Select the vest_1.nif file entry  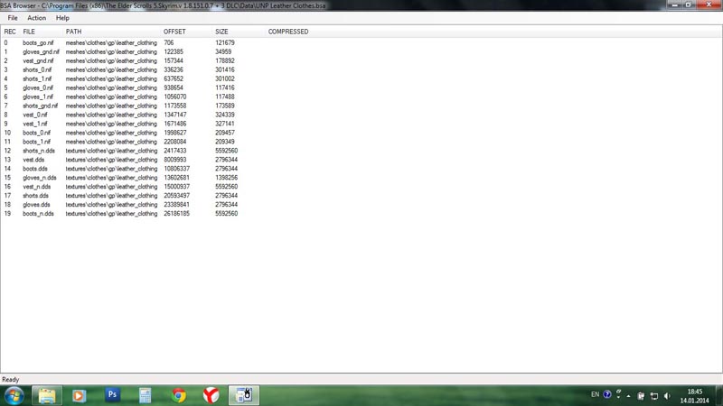[x=35, y=124]
